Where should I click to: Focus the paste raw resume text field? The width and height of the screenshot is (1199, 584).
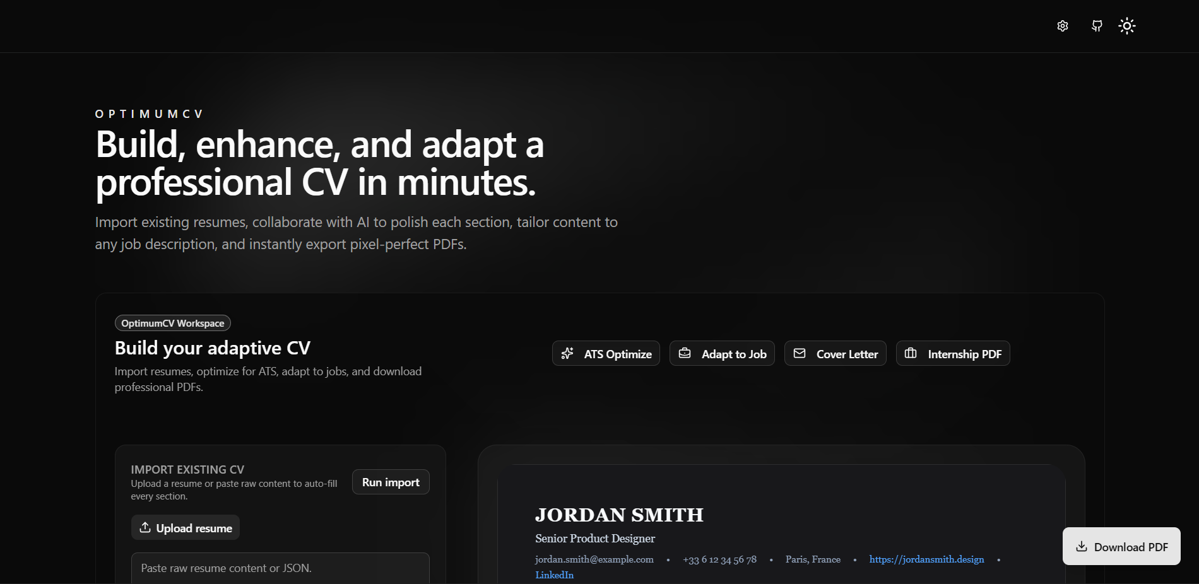[x=280, y=568]
